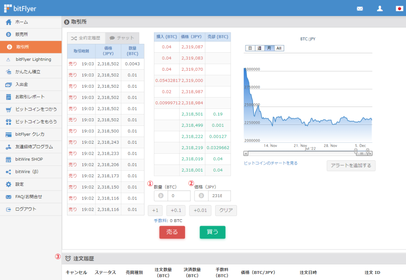Image resolution: width=406 pixels, height=280 pixels.
Task: Click the people icon beside 友達招待プログラム
Action: tap(8, 147)
